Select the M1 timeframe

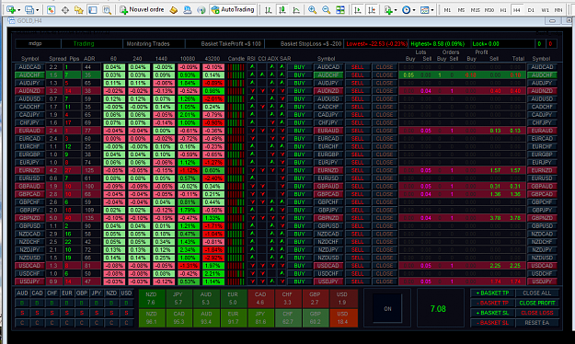click(447, 10)
